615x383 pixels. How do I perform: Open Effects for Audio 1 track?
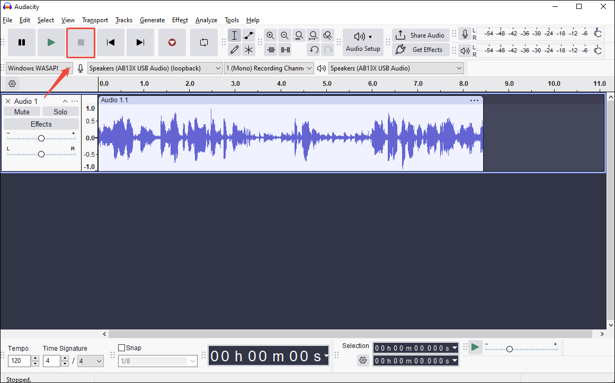[x=41, y=124]
